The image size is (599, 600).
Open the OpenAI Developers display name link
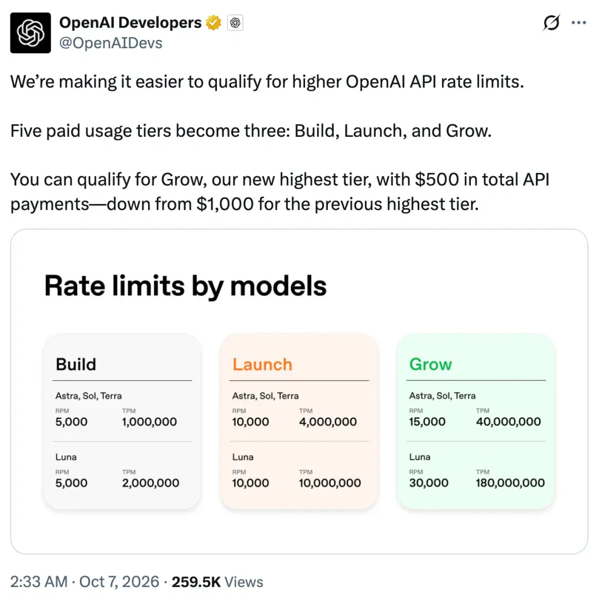[130, 23]
